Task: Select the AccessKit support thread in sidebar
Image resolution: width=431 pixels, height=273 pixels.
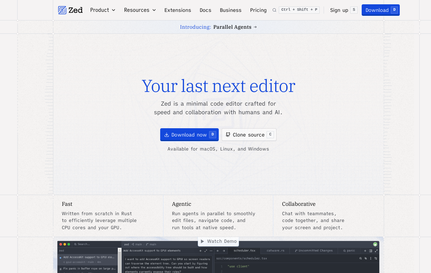Action: (87, 259)
